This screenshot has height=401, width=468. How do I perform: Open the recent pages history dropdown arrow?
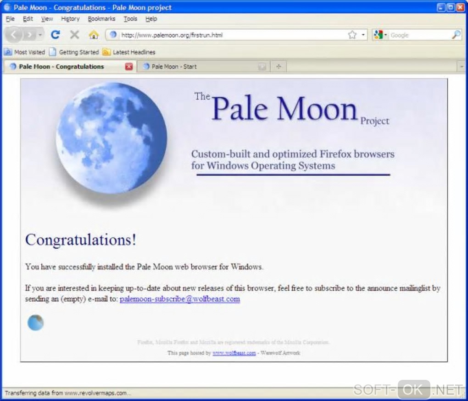pos(40,35)
